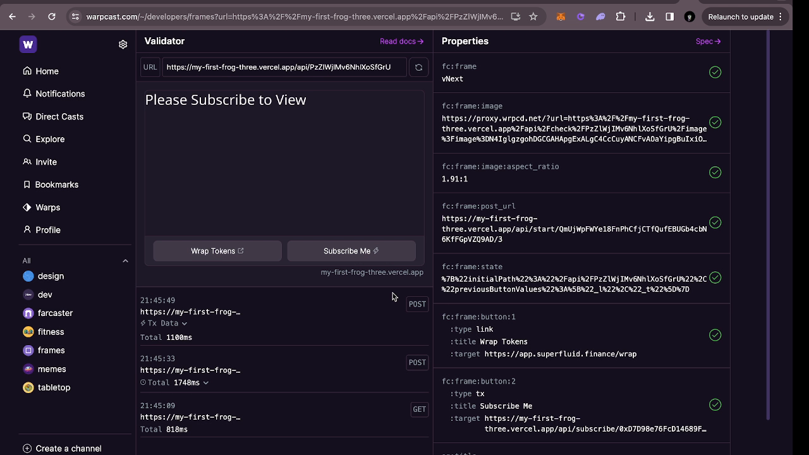Open the MetaMask fox extension icon
The height and width of the screenshot is (455, 809).
click(561, 17)
